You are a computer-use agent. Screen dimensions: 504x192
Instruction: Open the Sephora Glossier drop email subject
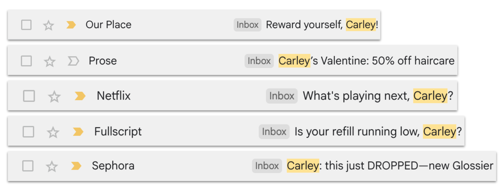click(390, 166)
